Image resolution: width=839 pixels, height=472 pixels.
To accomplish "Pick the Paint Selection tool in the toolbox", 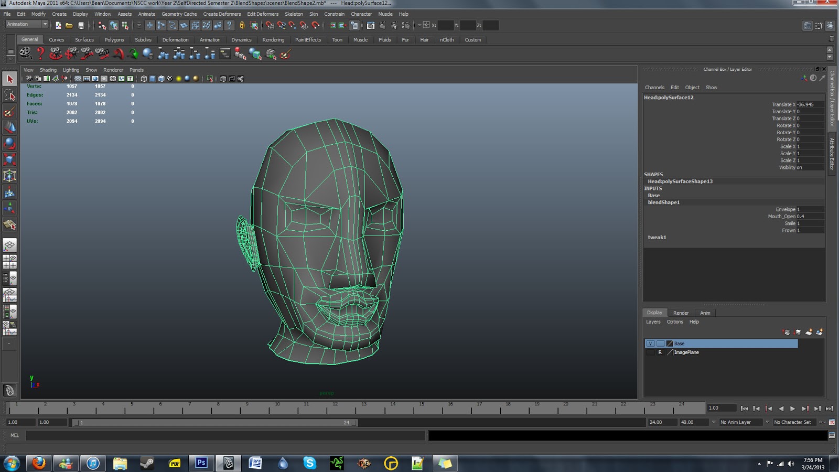I will click(9, 112).
